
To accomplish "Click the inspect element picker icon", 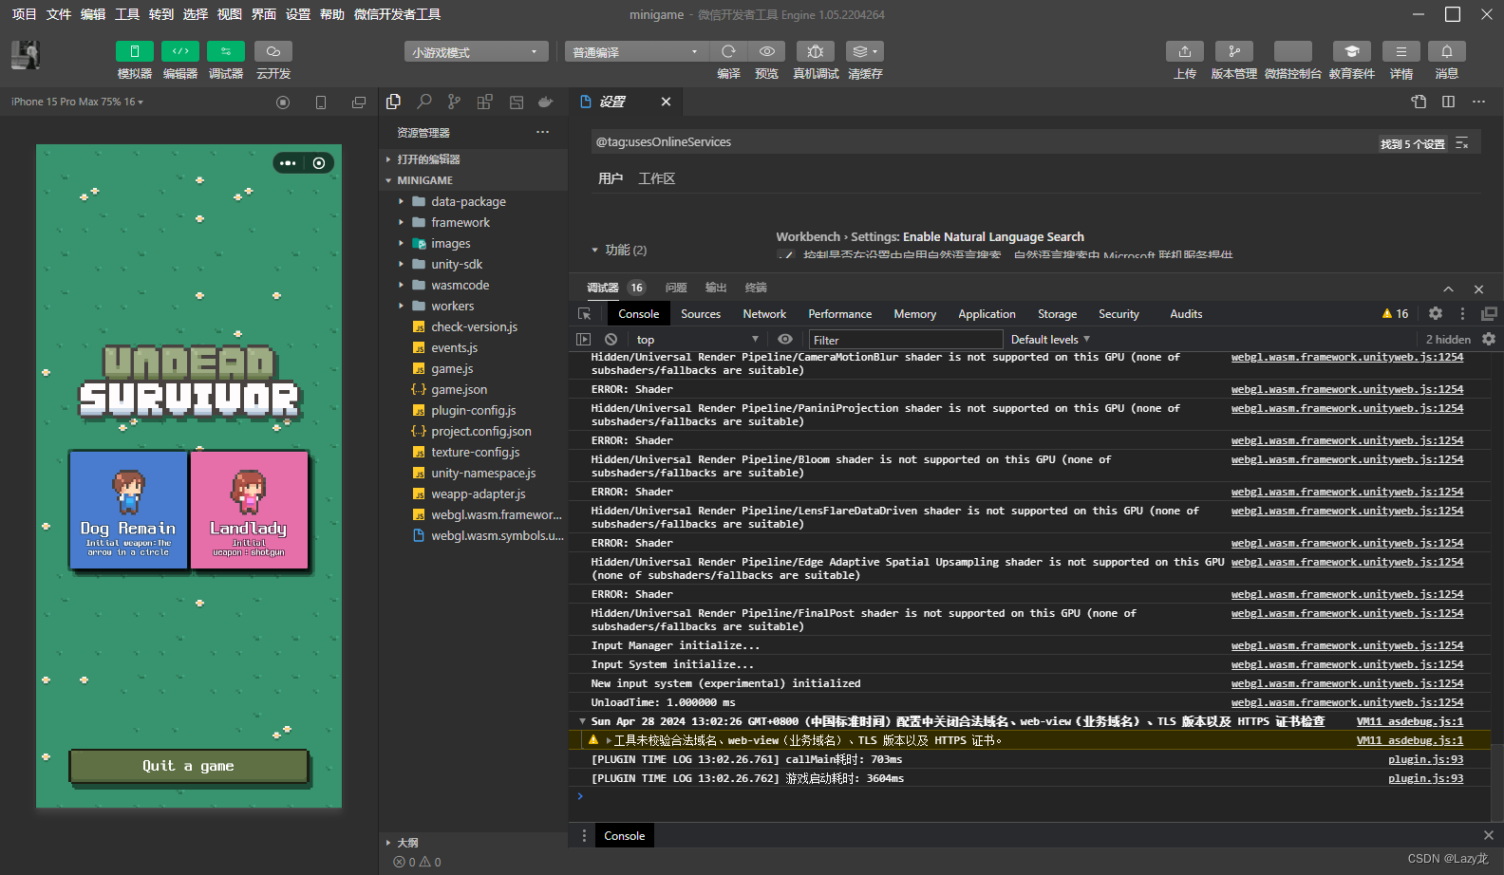I will pos(585,314).
